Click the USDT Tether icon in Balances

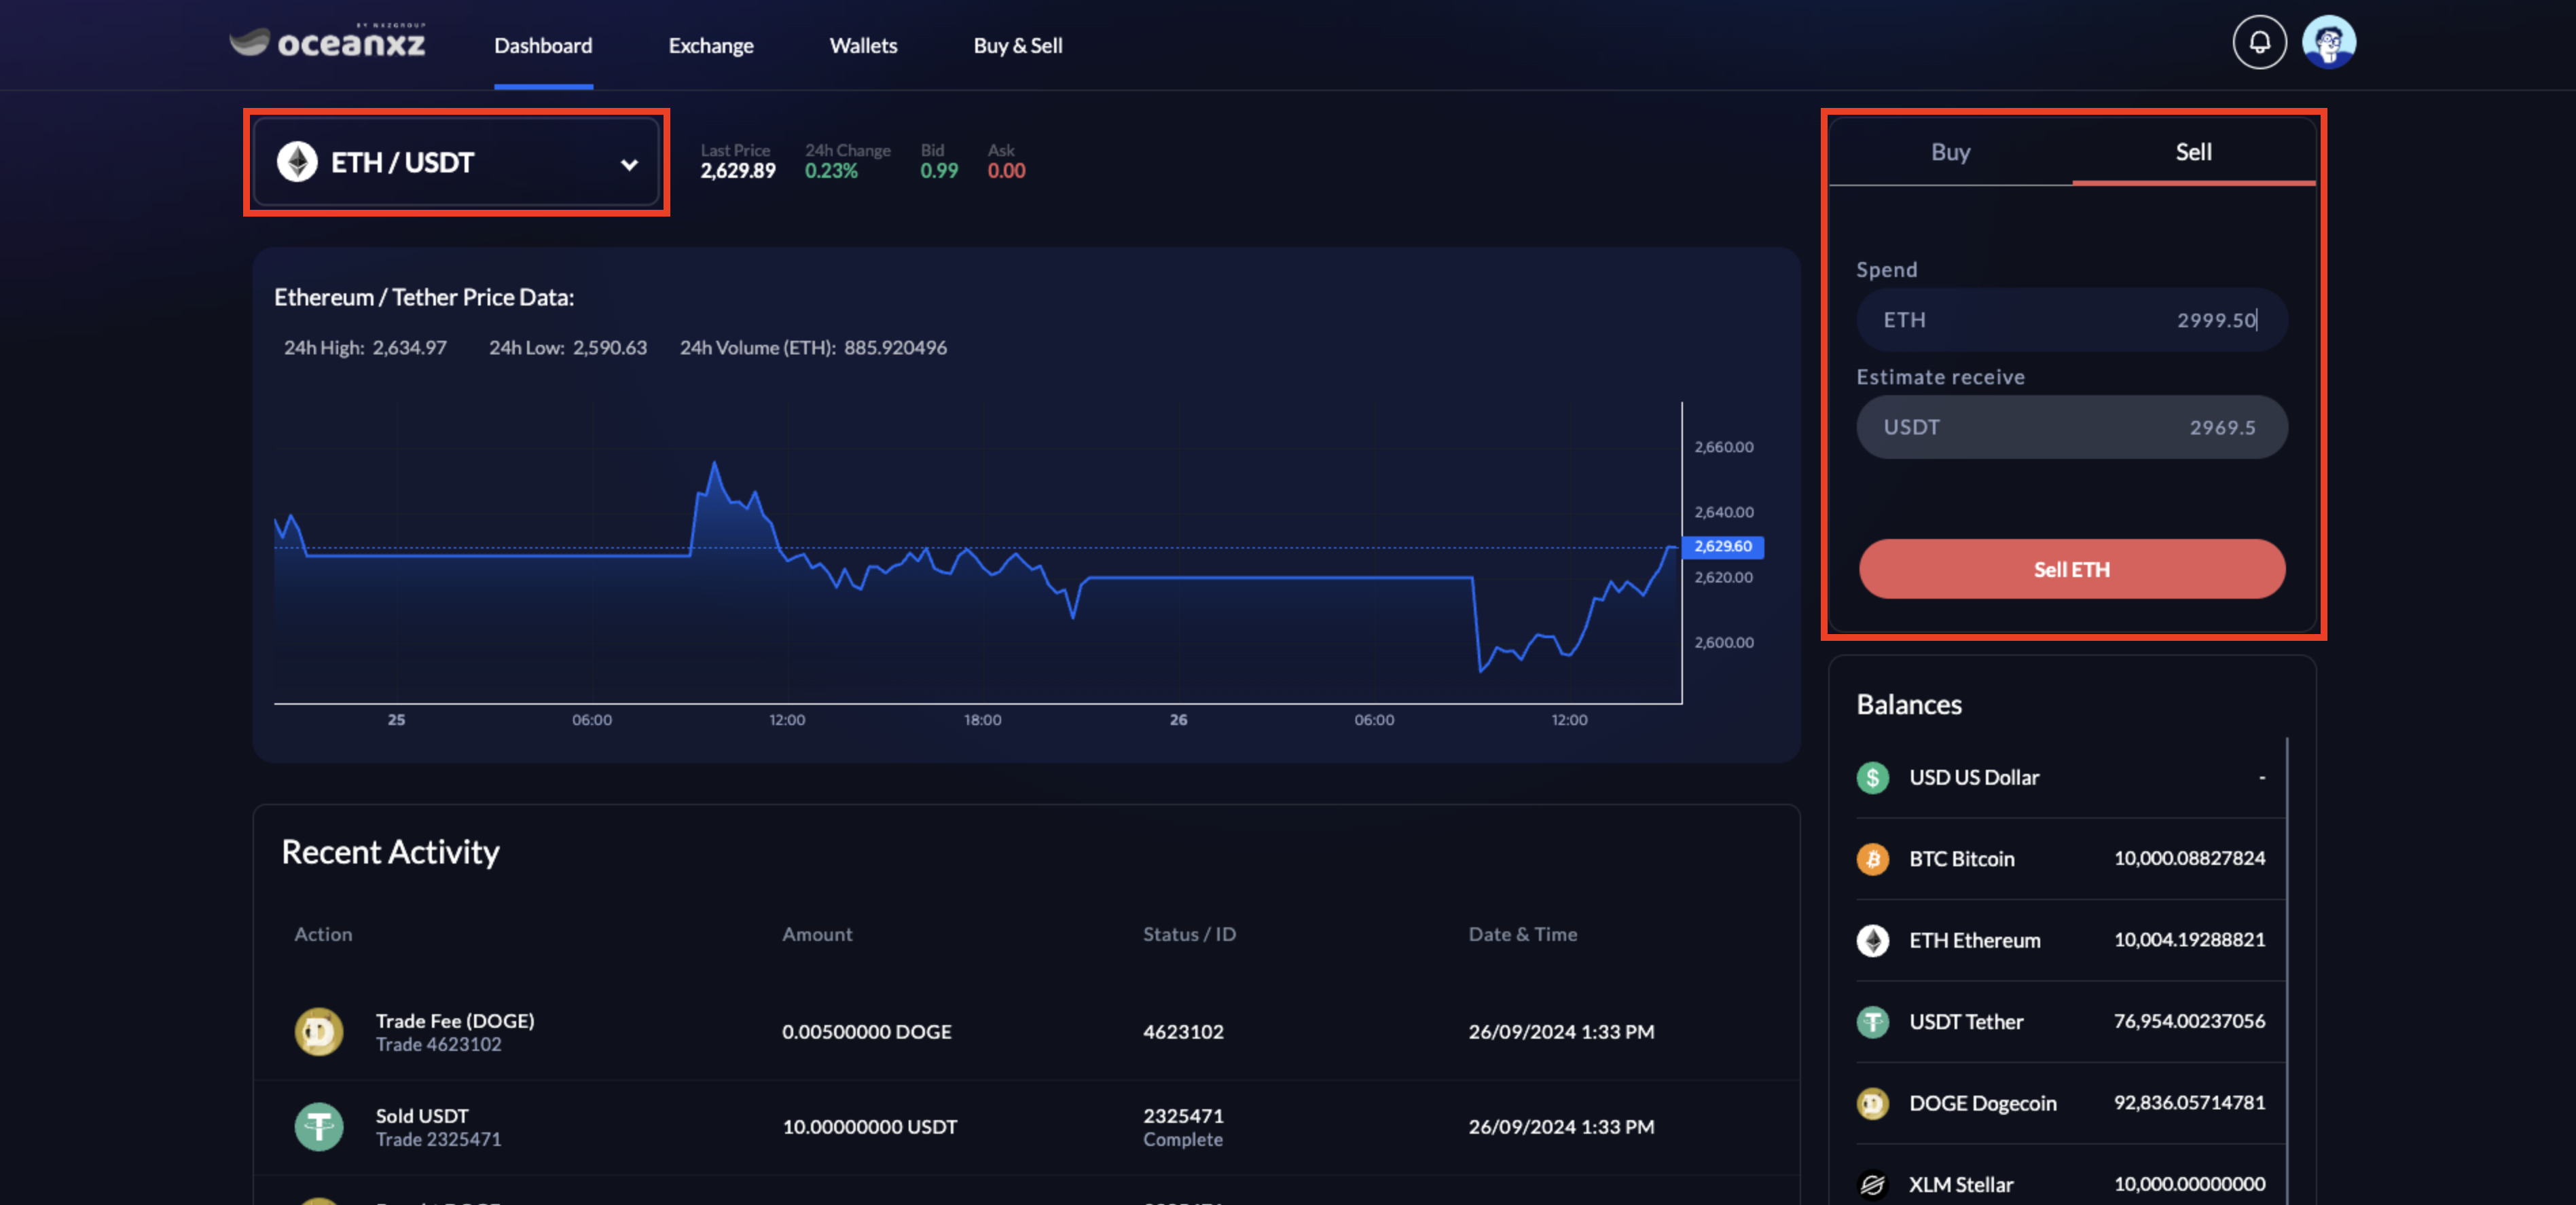click(1872, 1022)
